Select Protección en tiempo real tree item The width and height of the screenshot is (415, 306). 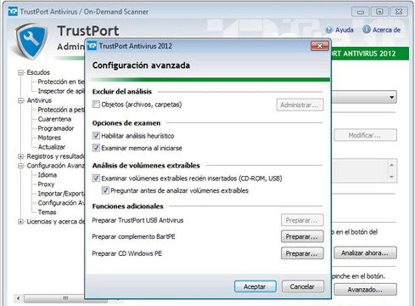pyautogui.click(x=61, y=82)
